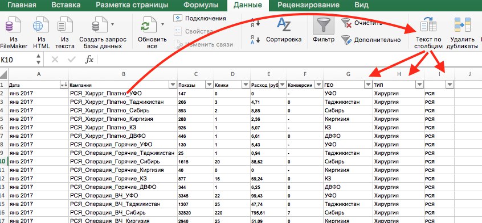Open filter dropdown for ТИП column

click(x=419, y=85)
